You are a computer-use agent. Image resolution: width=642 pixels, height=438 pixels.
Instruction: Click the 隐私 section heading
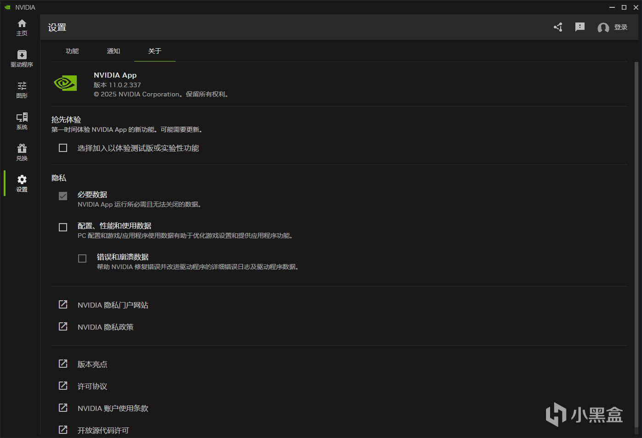(x=59, y=178)
